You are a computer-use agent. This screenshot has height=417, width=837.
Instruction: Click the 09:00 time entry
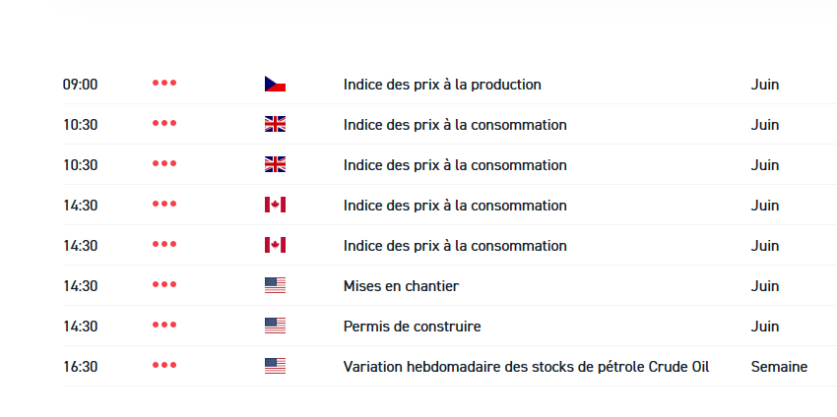[81, 85]
